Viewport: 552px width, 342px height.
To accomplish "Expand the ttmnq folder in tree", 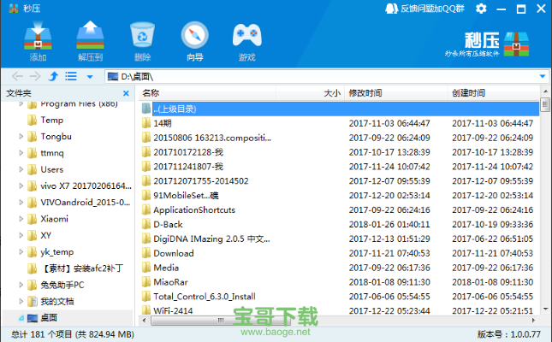I will point(21,153).
